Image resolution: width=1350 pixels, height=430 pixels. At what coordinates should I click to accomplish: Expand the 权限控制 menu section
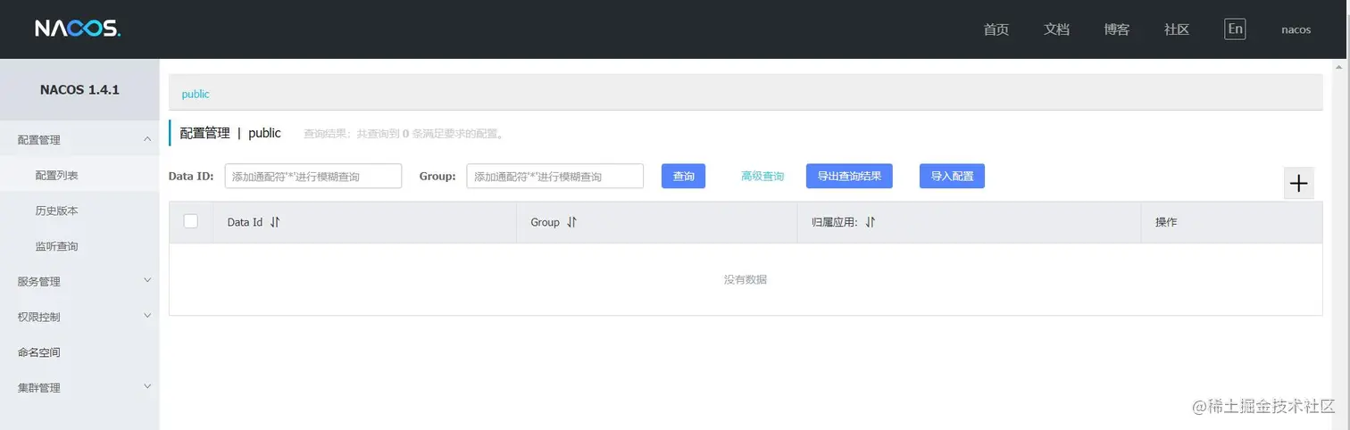pyautogui.click(x=79, y=317)
